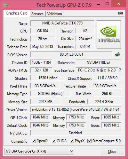Screen dimensions: 128x159
Task: Click the Memory Type GDDR5 (Elpida) value
Action: 50,94
